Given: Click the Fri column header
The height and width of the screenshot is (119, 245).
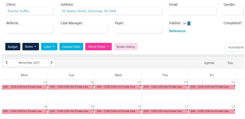Looking at the screenshot, I should tap(212, 75).
